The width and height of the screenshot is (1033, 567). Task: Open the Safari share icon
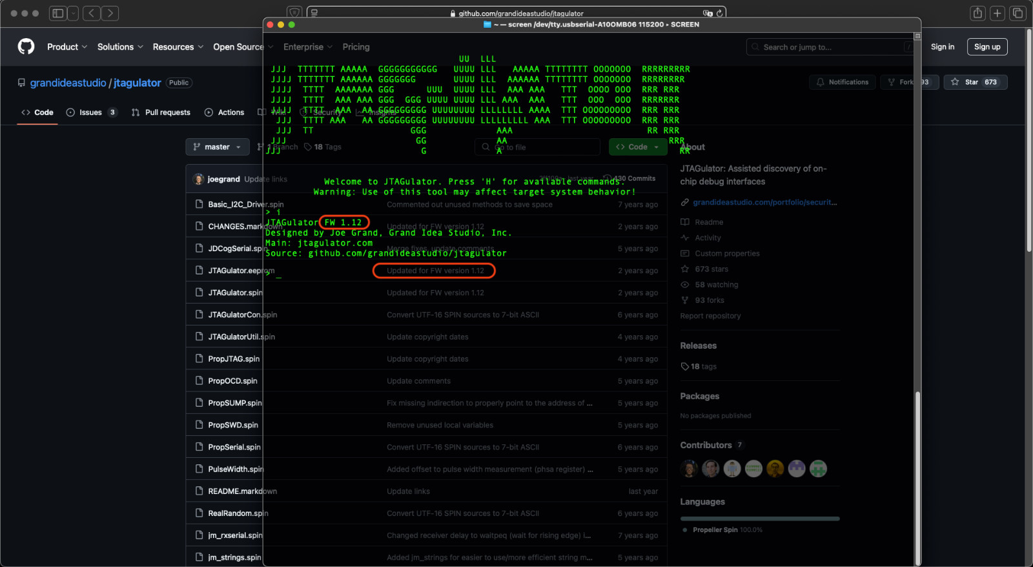point(977,13)
